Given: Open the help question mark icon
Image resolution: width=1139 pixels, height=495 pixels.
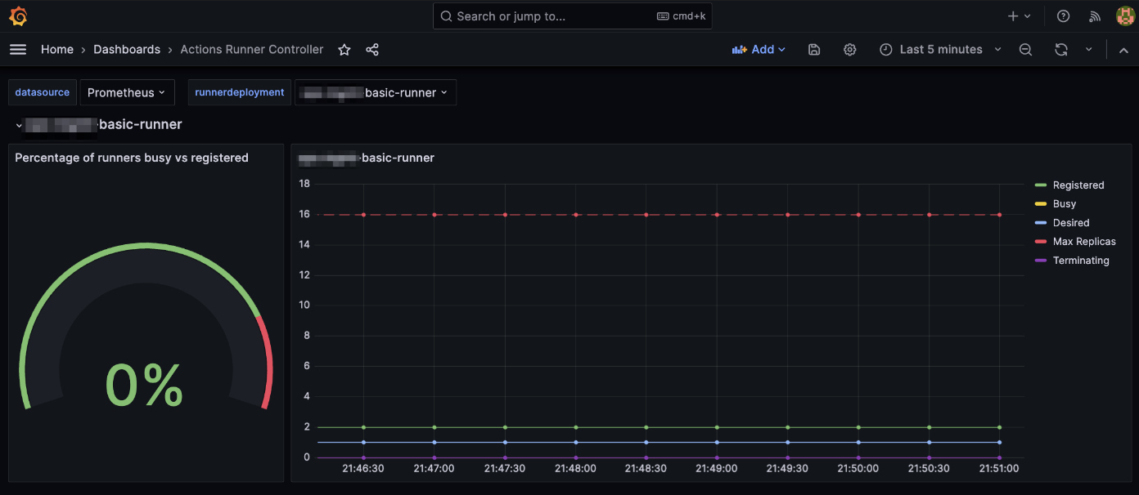Looking at the screenshot, I should 1063,16.
